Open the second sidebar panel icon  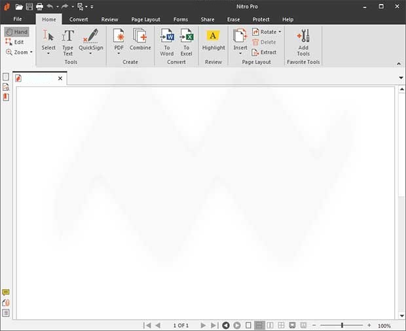click(x=6, y=87)
